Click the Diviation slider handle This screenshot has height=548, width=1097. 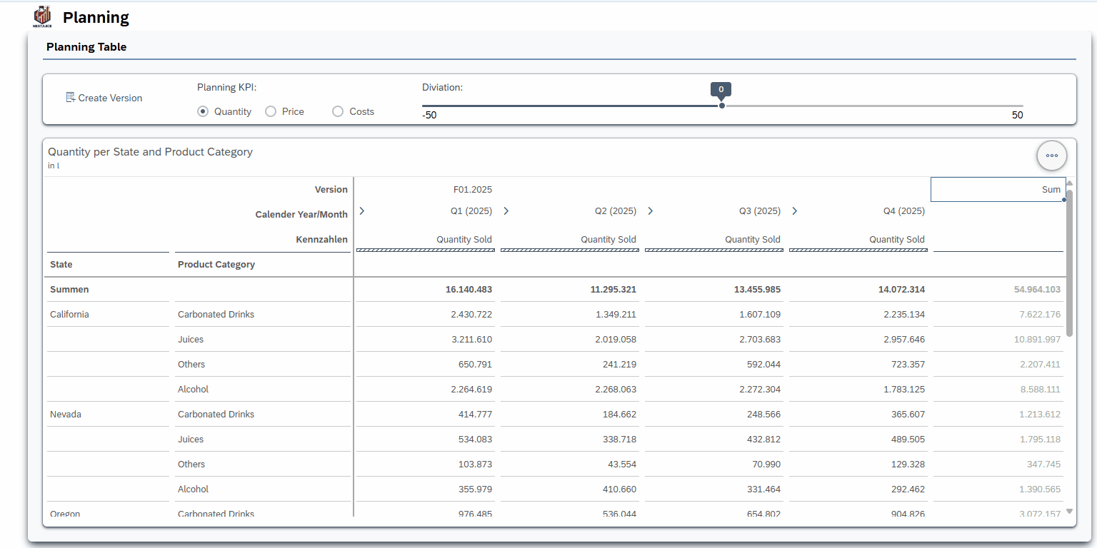[721, 106]
